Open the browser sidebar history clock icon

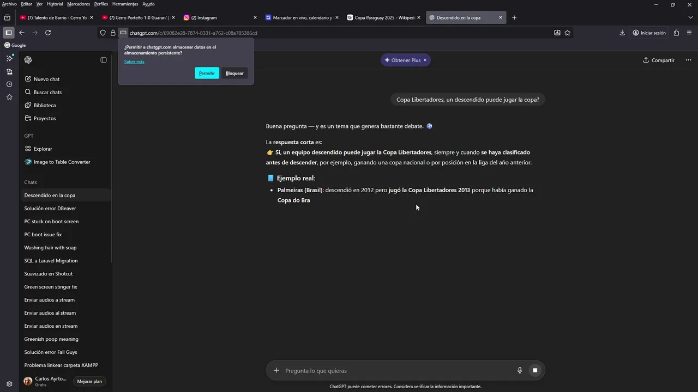[x=9, y=84]
